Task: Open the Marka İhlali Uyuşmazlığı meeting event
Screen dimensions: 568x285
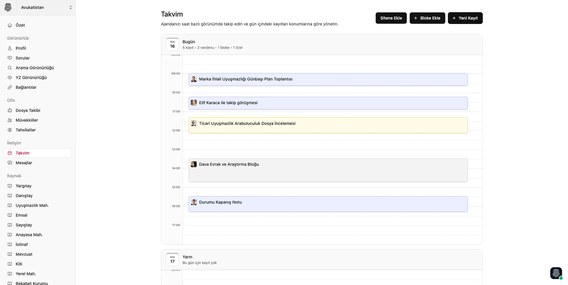Action: tap(328, 79)
